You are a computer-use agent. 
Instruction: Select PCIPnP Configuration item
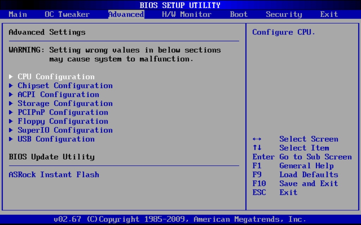63,112
